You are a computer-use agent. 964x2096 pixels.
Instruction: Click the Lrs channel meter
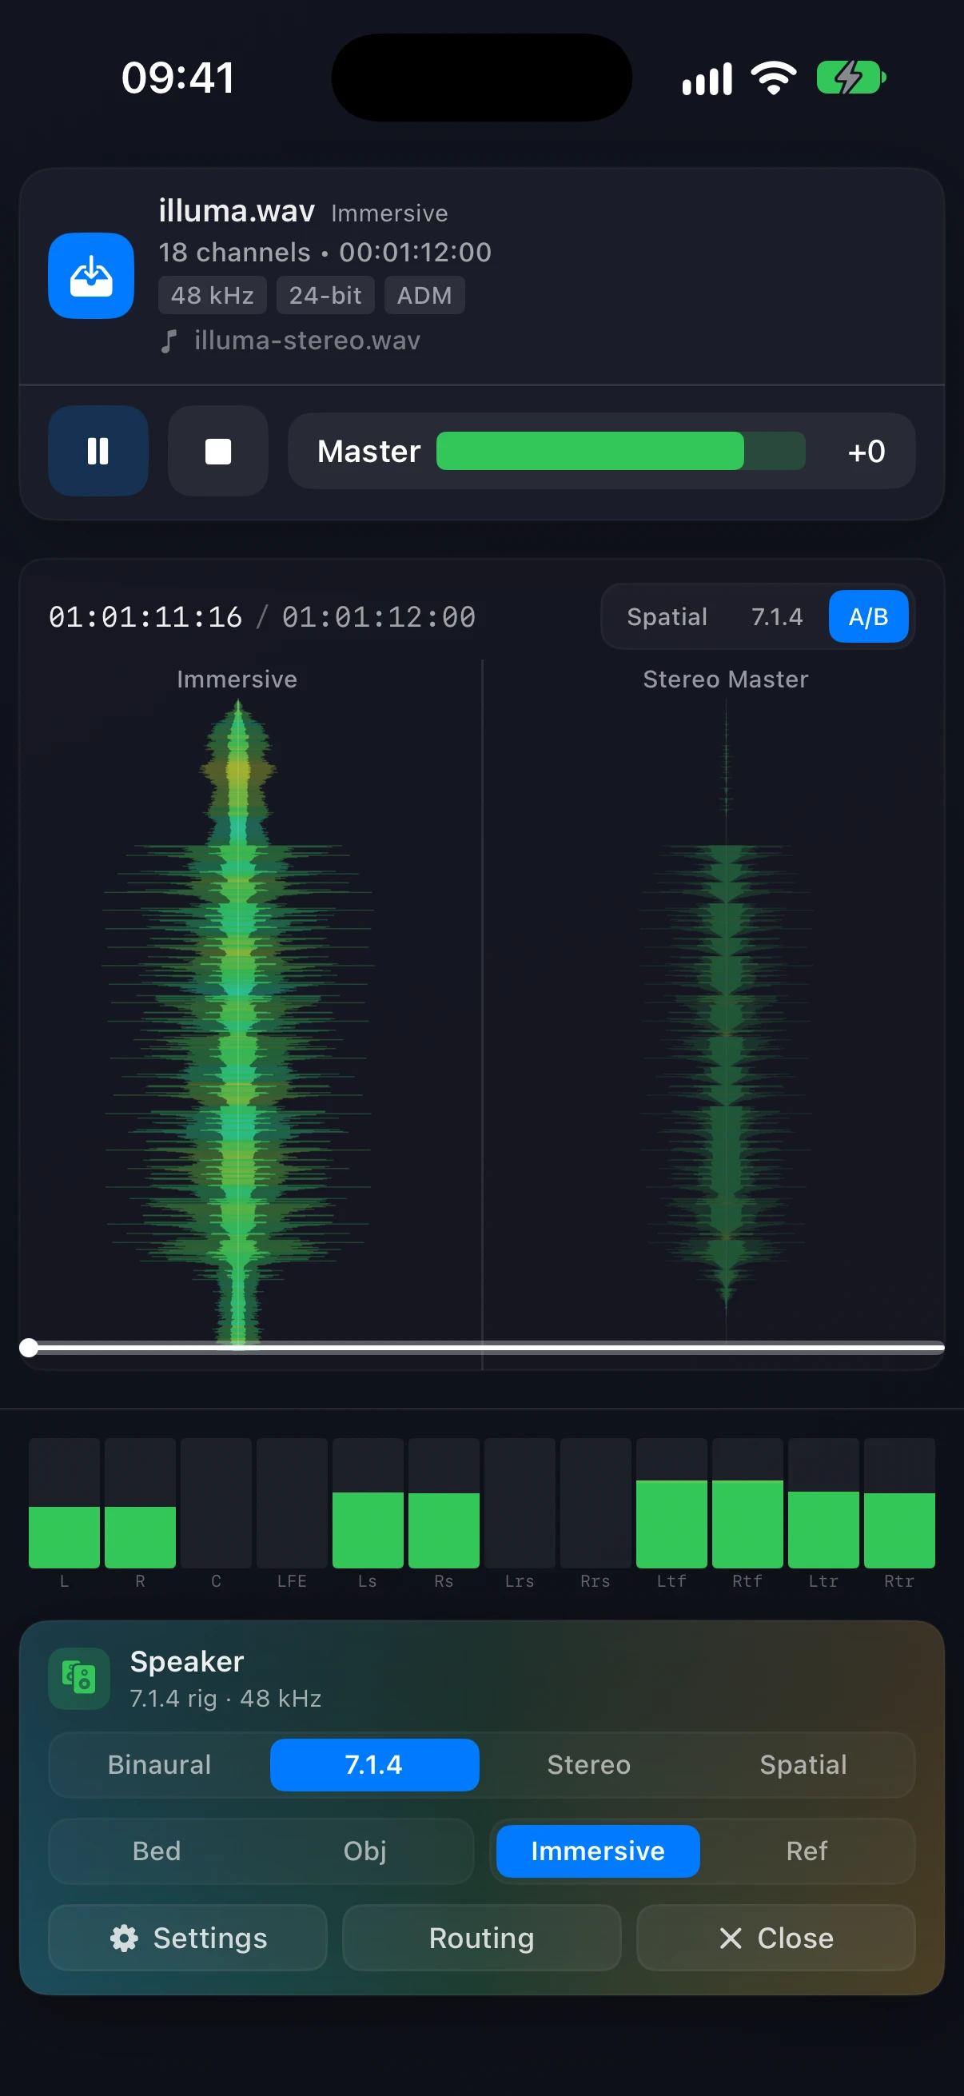tap(520, 1503)
